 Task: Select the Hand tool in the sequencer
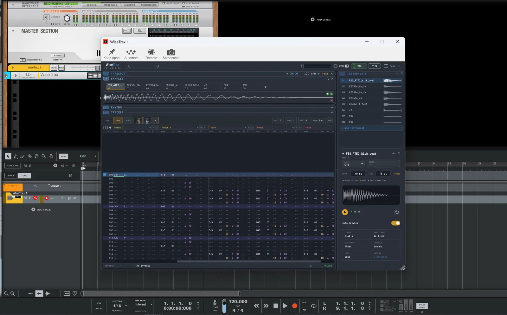coord(51,156)
